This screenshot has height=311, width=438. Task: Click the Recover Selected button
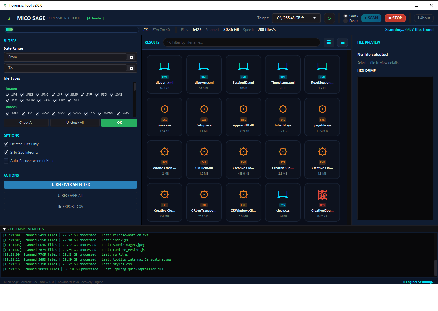[x=70, y=185]
